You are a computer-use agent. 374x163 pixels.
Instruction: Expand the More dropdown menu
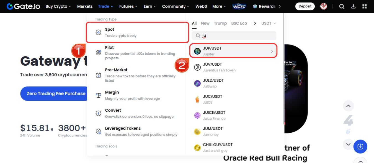coord(219,6)
